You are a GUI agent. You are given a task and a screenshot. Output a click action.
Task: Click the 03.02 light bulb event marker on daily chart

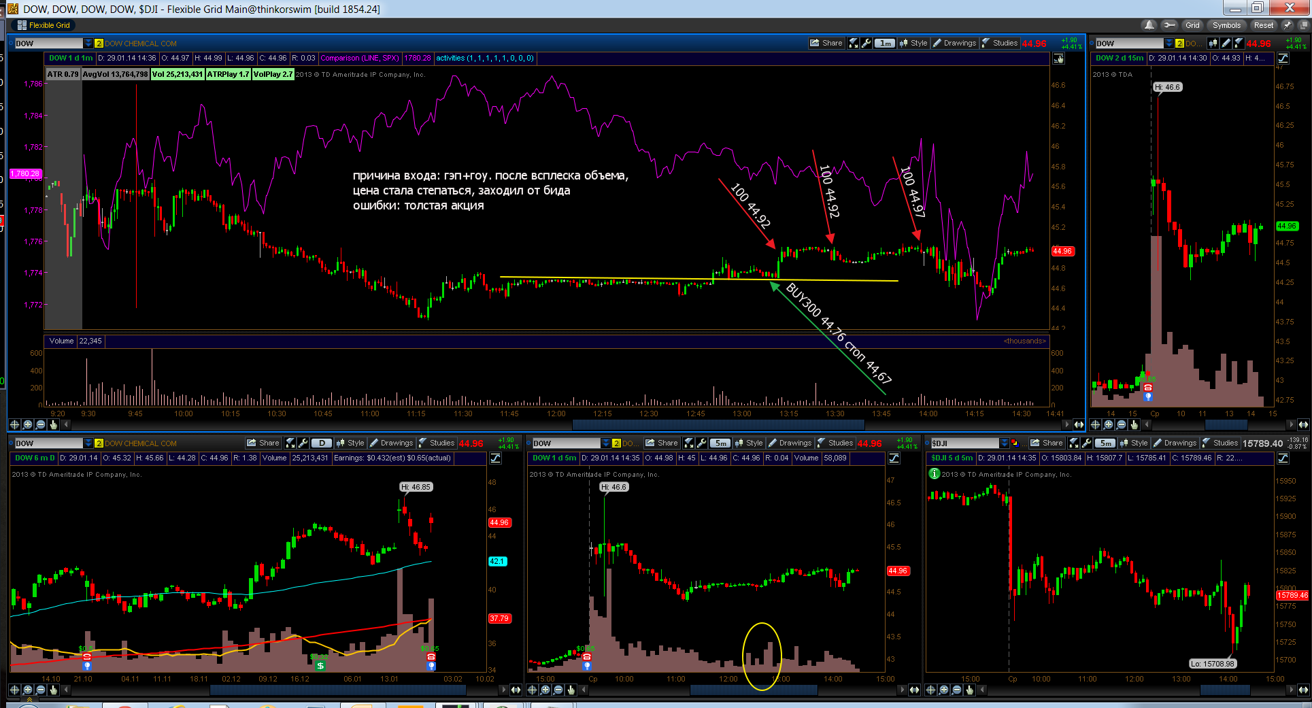(431, 666)
